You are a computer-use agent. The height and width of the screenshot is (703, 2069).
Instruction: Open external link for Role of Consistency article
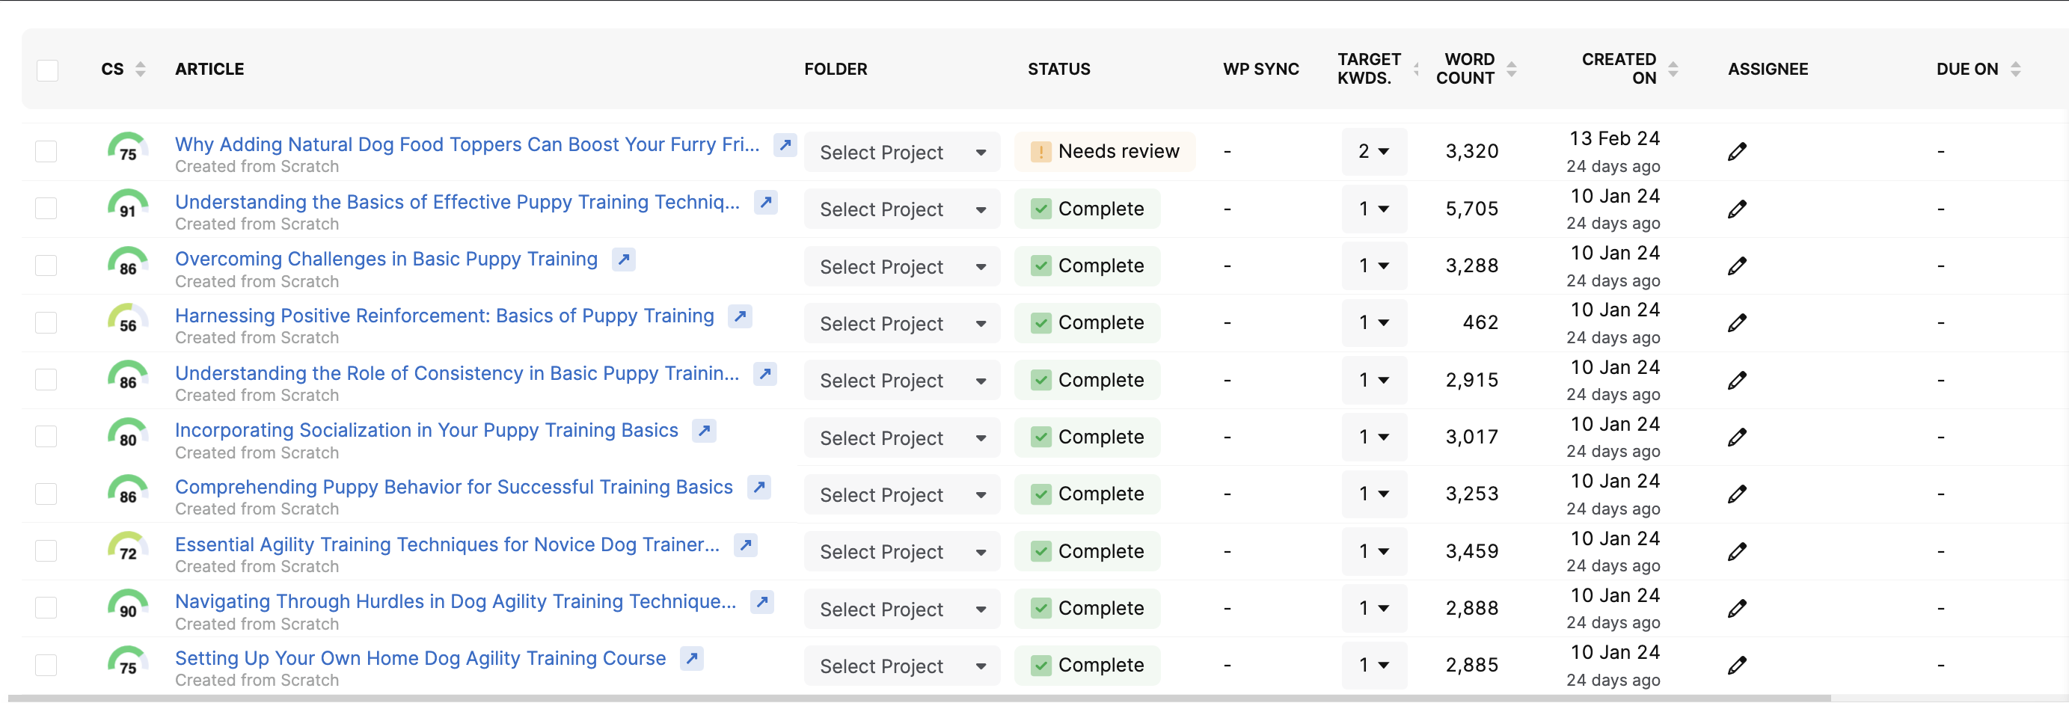[x=764, y=374]
